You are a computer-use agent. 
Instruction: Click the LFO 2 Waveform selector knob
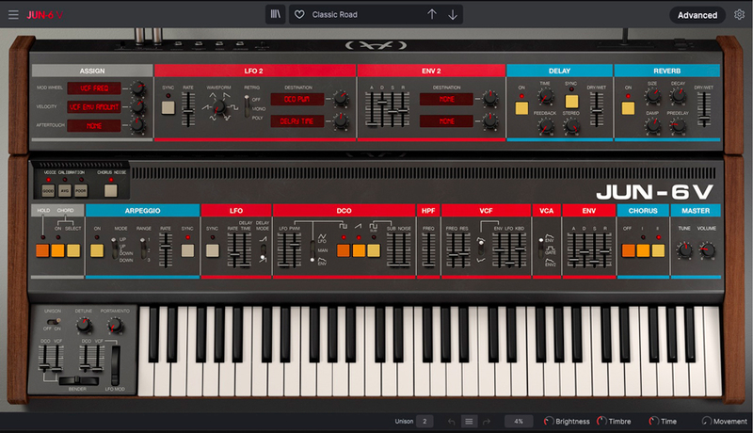[219, 106]
